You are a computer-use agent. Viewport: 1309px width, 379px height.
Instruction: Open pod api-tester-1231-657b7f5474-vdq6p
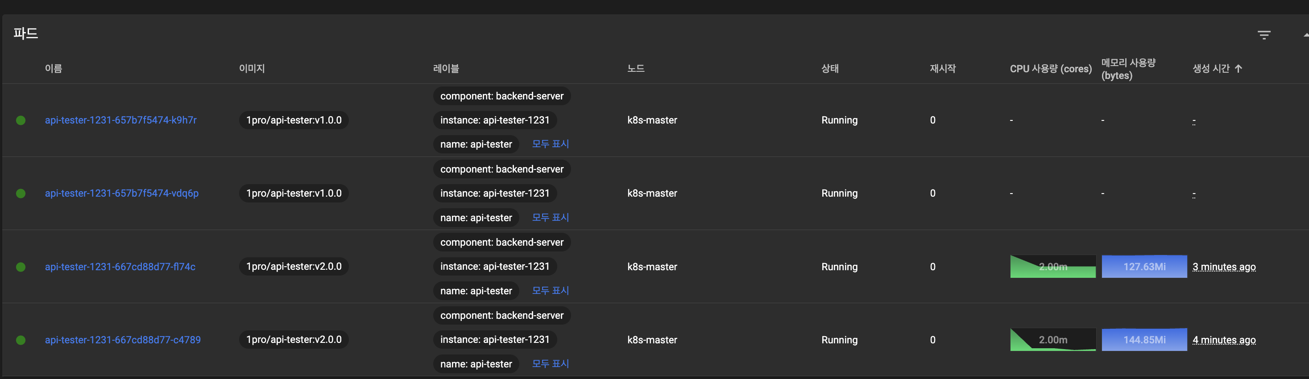click(121, 194)
